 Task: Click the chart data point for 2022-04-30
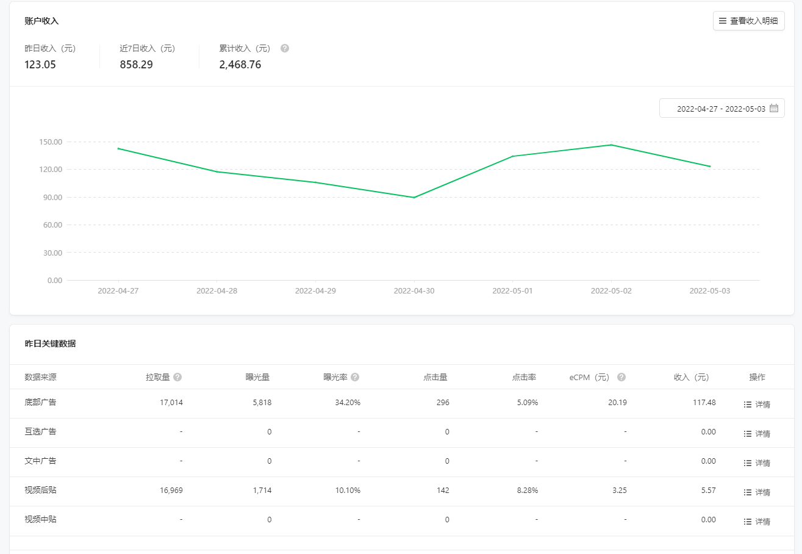[x=414, y=197]
